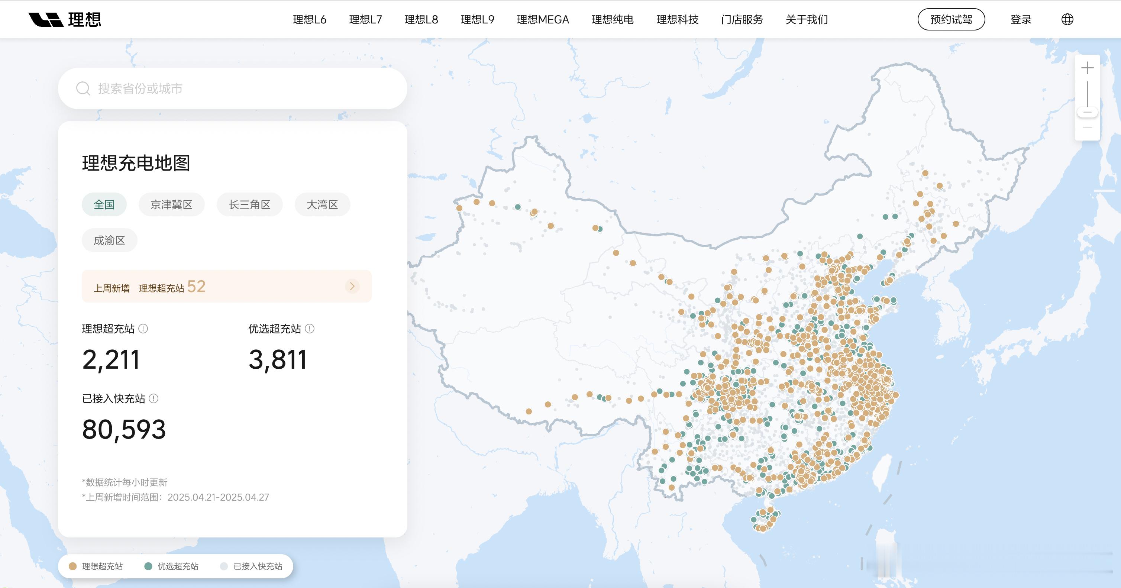
Task: Open the 理想L7 menu
Action: pos(365,20)
